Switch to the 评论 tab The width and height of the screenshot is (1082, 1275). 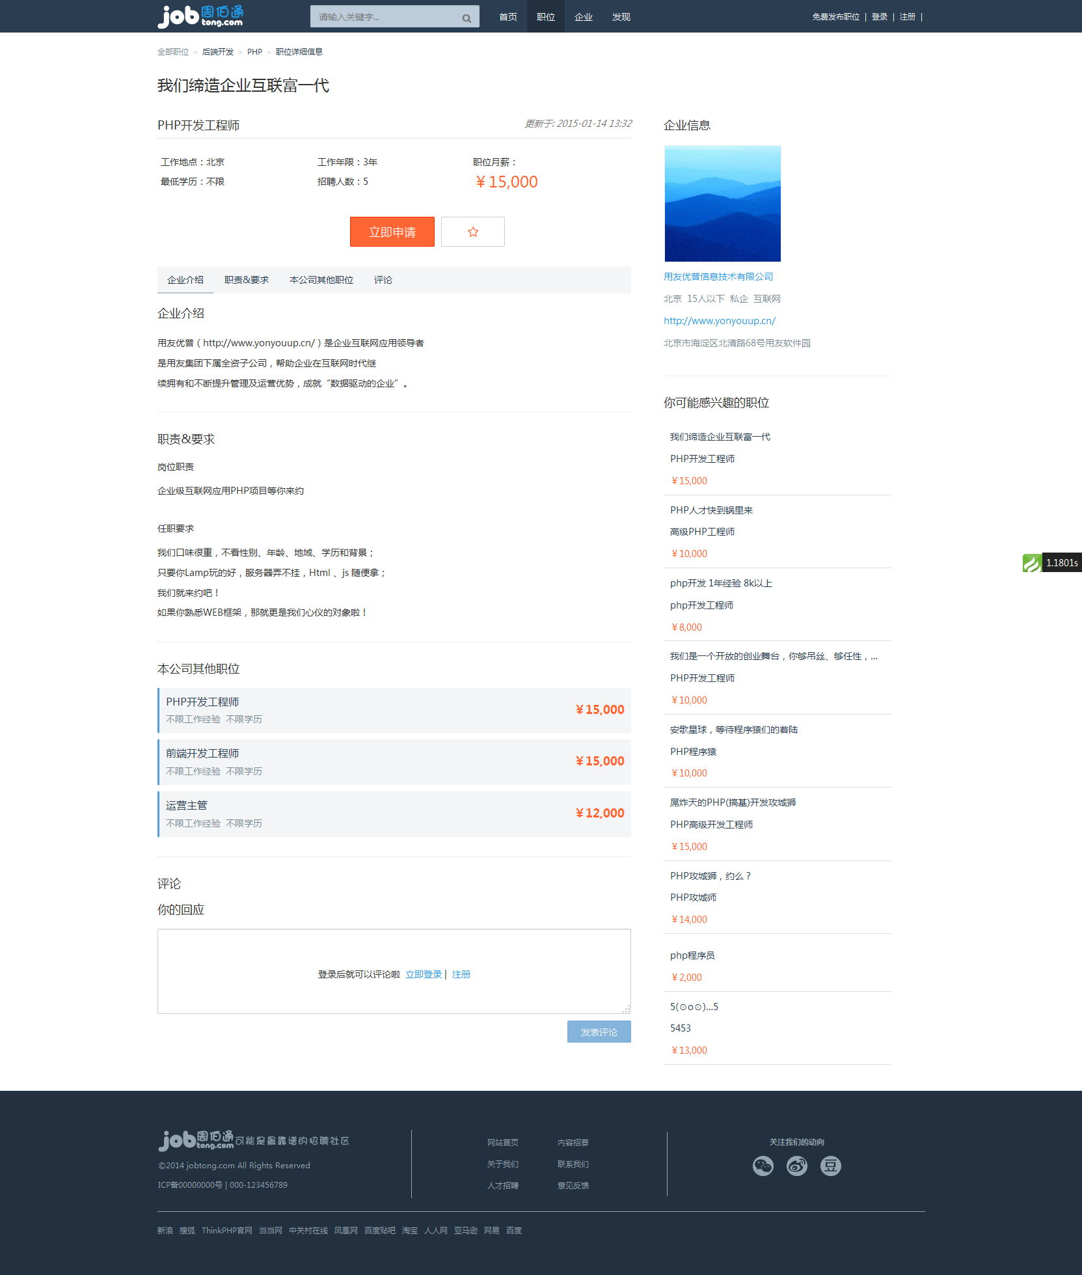tap(383, 280)
